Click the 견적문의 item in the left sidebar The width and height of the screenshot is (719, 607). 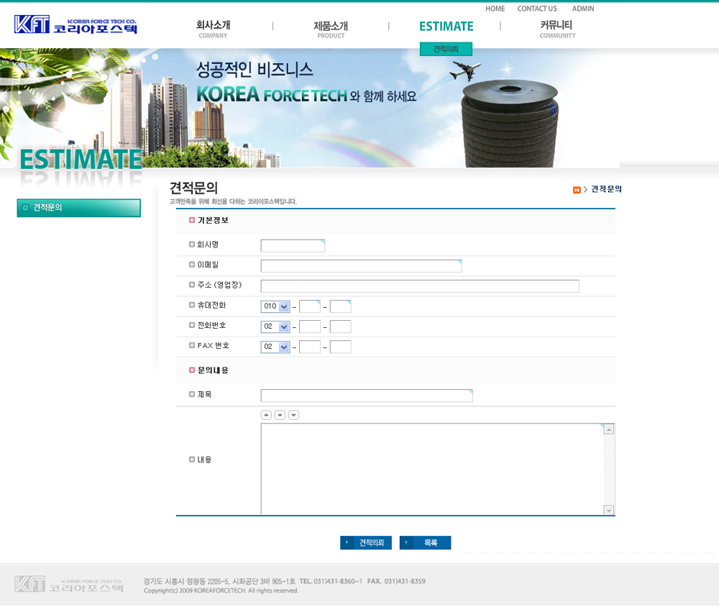click(x=78, y=208)
